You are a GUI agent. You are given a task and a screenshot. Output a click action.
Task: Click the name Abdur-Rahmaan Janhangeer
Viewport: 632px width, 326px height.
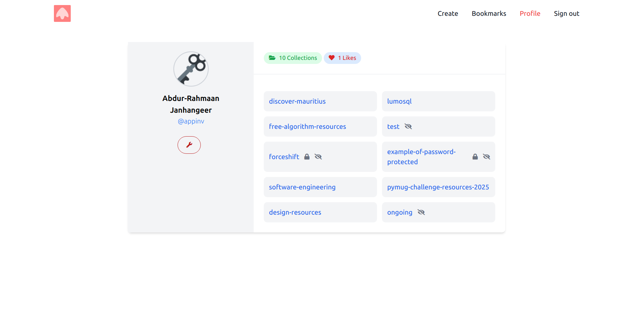pyautogui.click(x=191, y=104)
